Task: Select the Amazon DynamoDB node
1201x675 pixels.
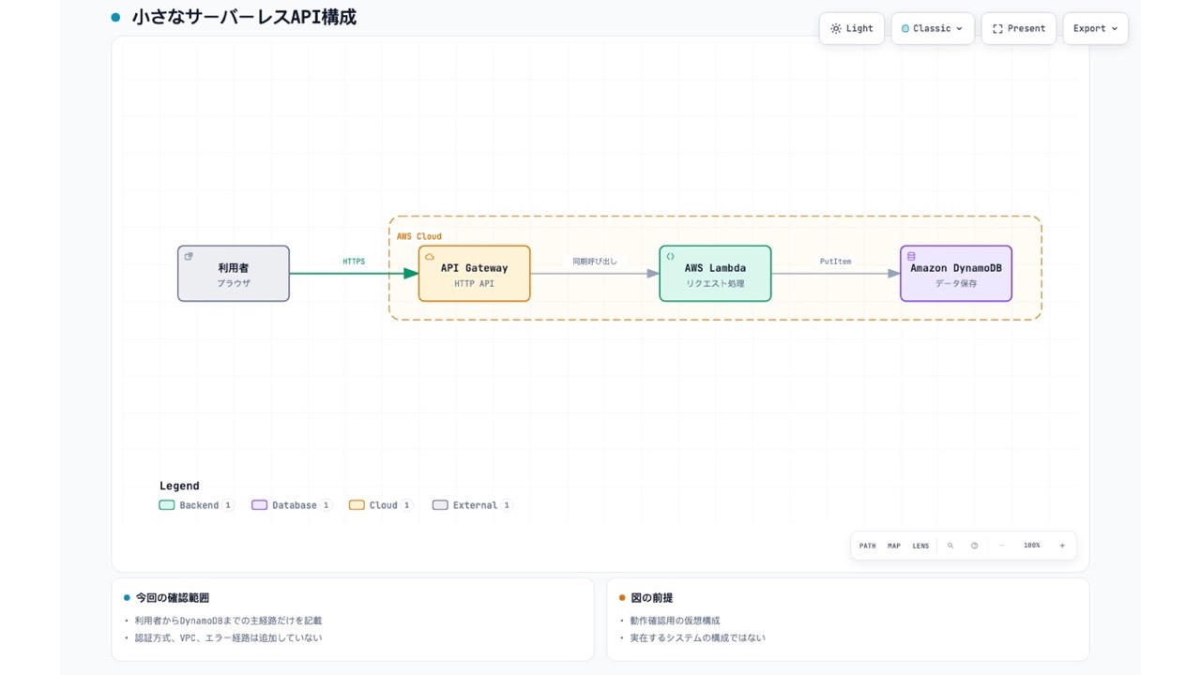Action: coord(956,274)
